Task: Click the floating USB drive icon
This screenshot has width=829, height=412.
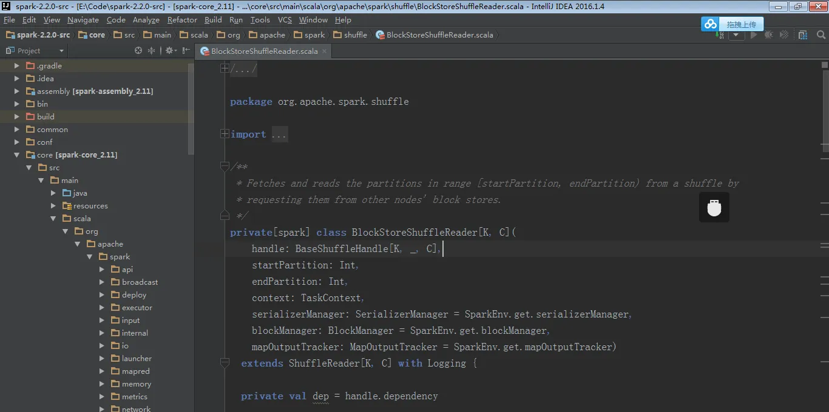Action: [x=714, y=208]
